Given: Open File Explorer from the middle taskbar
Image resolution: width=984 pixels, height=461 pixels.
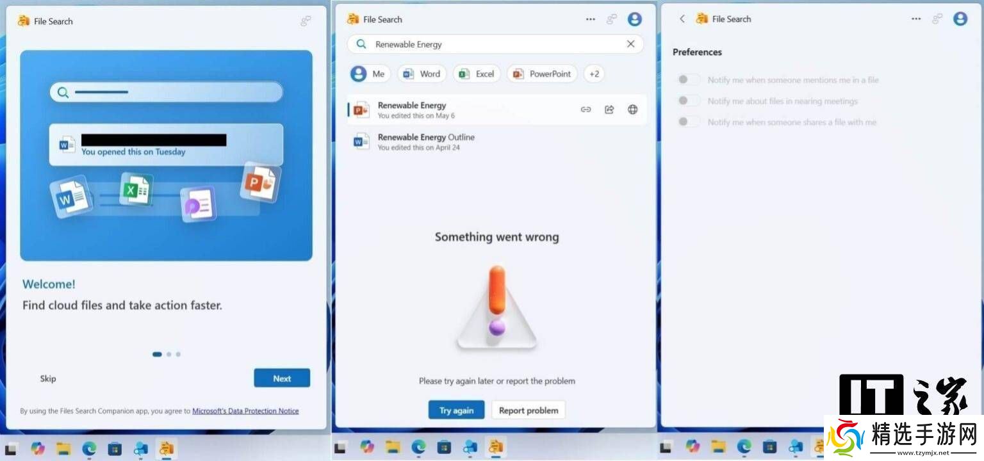Looking at the screenshot, I should (393, 447).
